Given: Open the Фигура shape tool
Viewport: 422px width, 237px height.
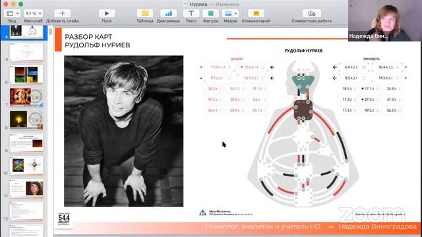Looking at the screenshot, I should pos(211,13).
